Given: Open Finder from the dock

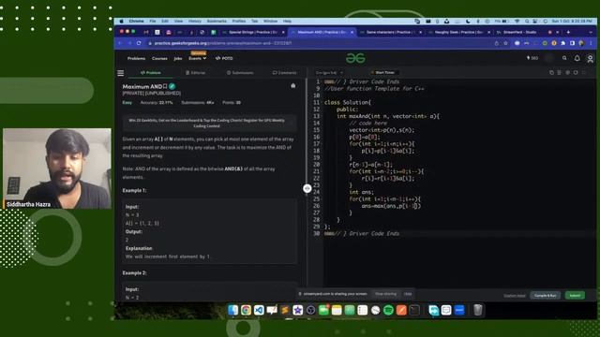Looking at the screenshot, I should tap(233, 310).
